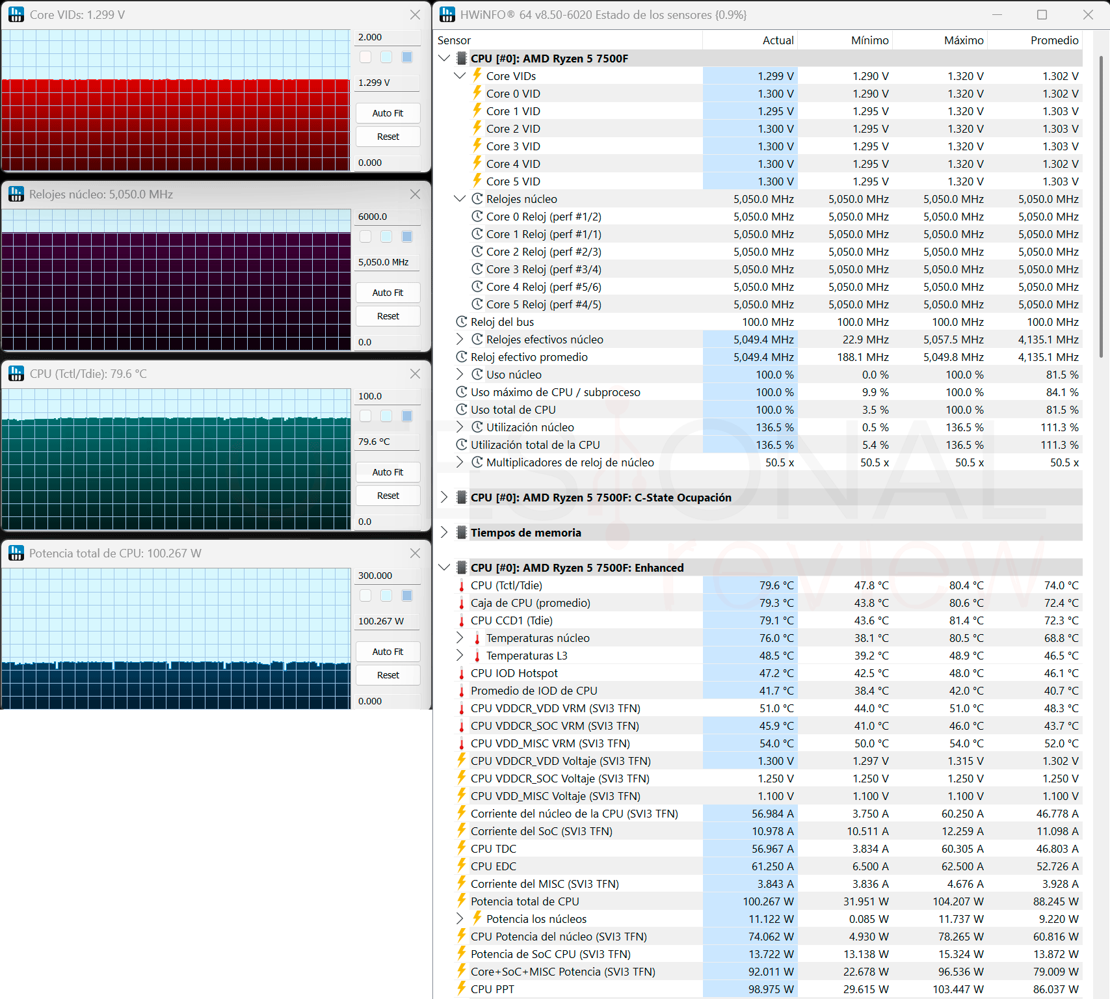Click the HWiNFO icon in the Core VIDs graph title bar

pos(16,14)
